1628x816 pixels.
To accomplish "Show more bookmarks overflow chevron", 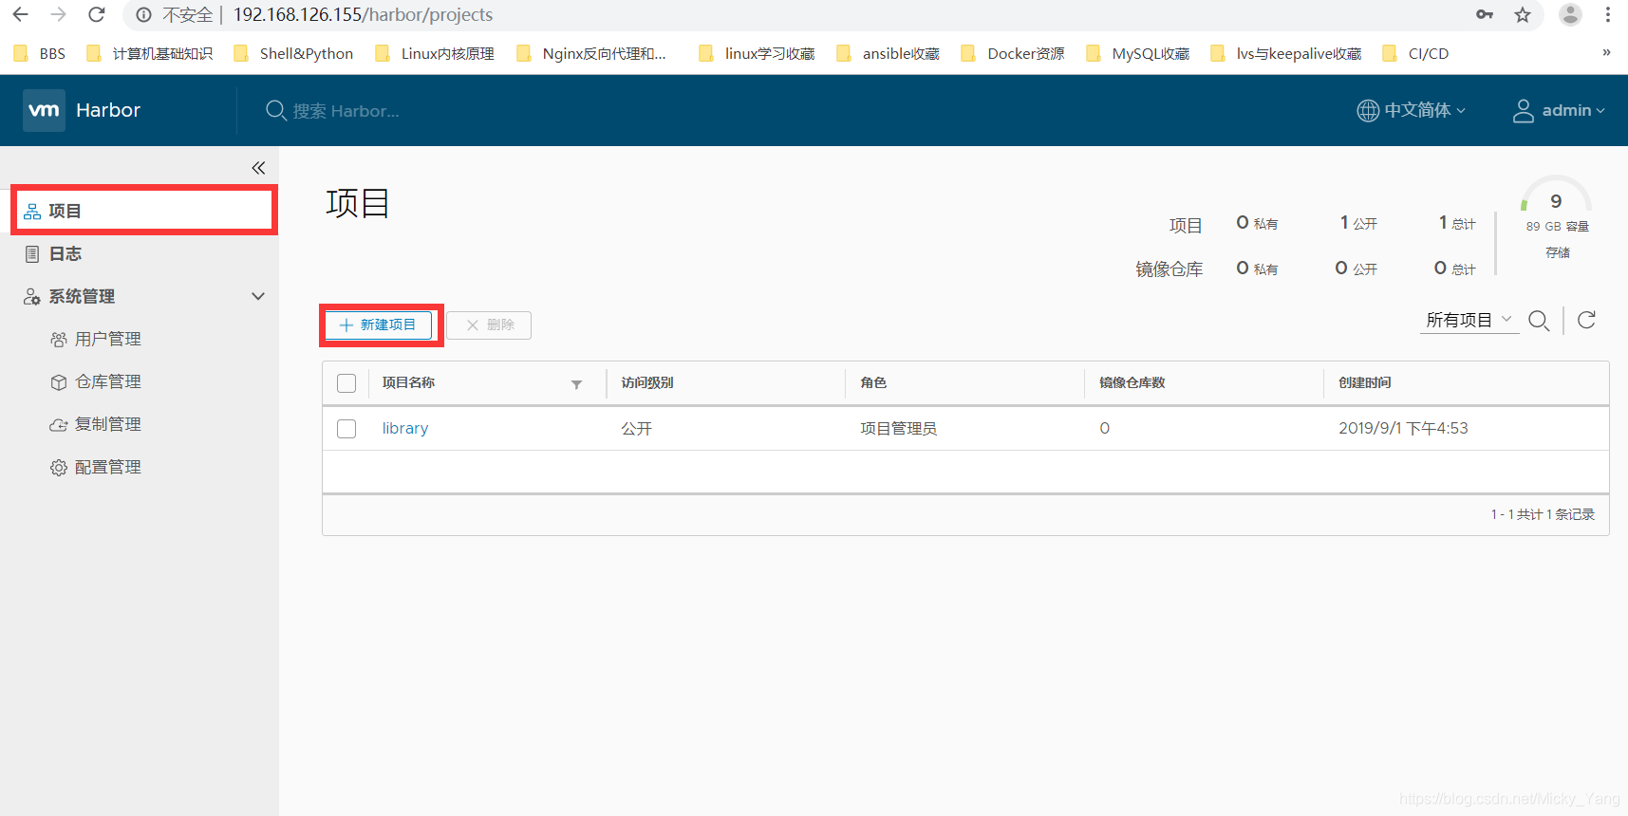I will 1606,52.
